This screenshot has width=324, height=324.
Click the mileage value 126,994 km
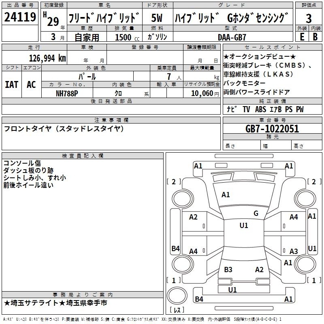pos(47,58)
